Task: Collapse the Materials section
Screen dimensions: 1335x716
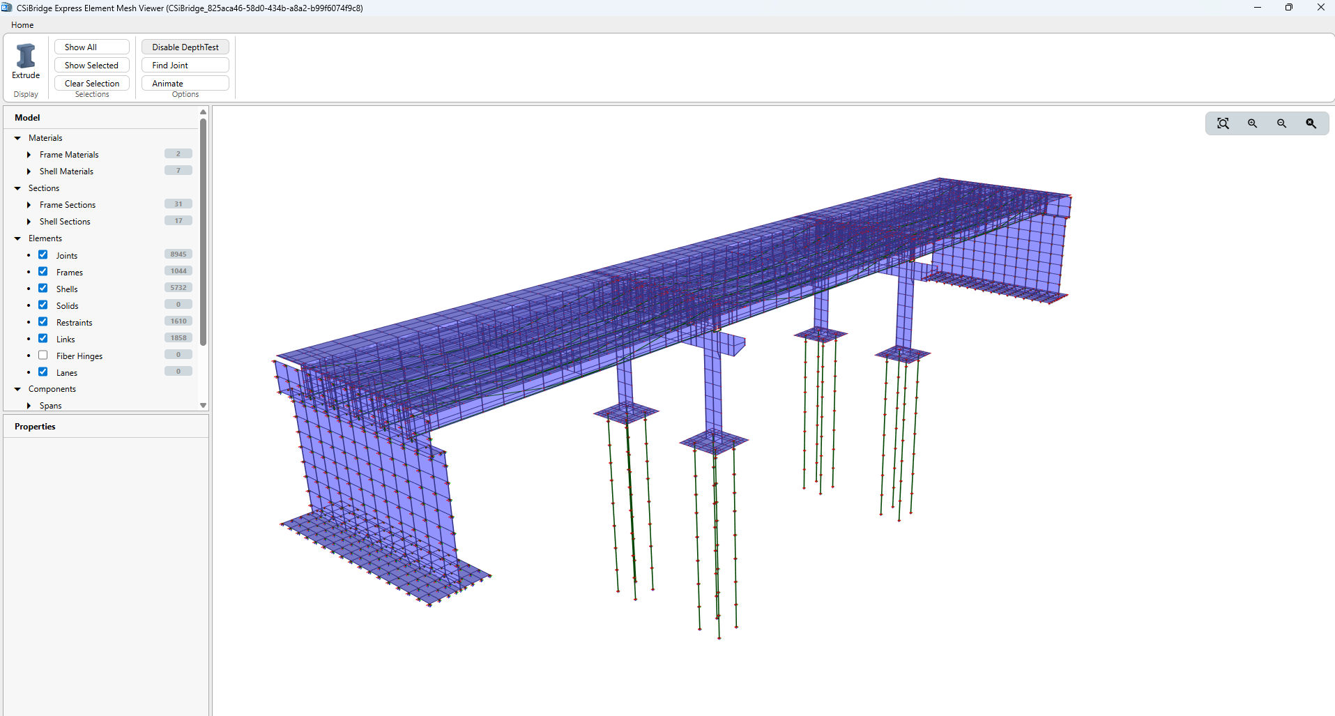Action: pos(17,137)
